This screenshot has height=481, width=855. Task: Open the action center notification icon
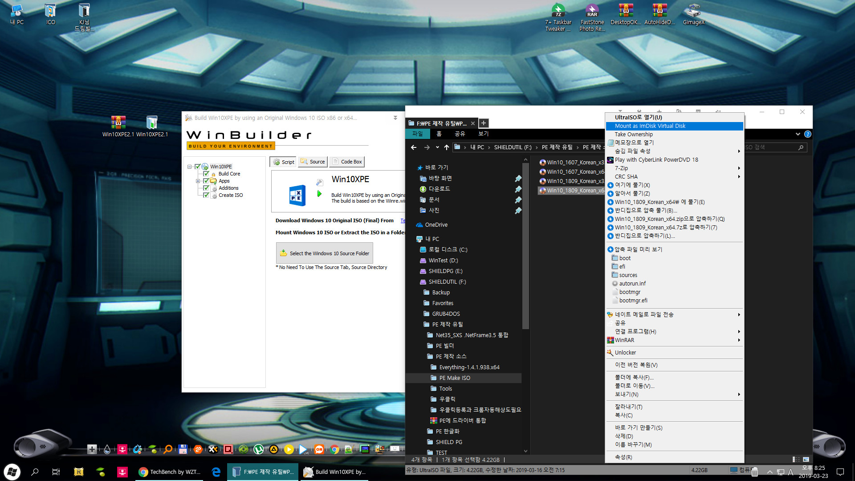coord(840,472)
